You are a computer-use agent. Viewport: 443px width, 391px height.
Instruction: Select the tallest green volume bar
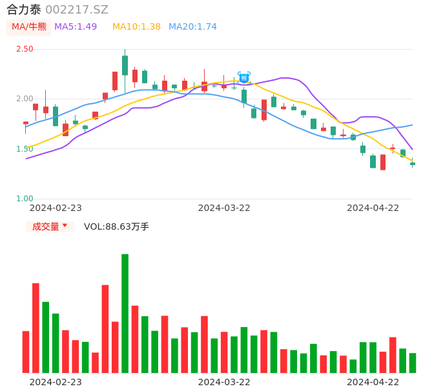(125, 313)
